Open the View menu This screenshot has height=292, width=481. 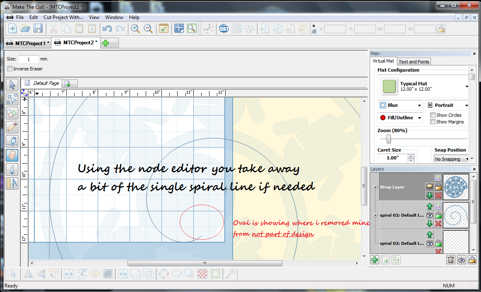tap(94, 17)
